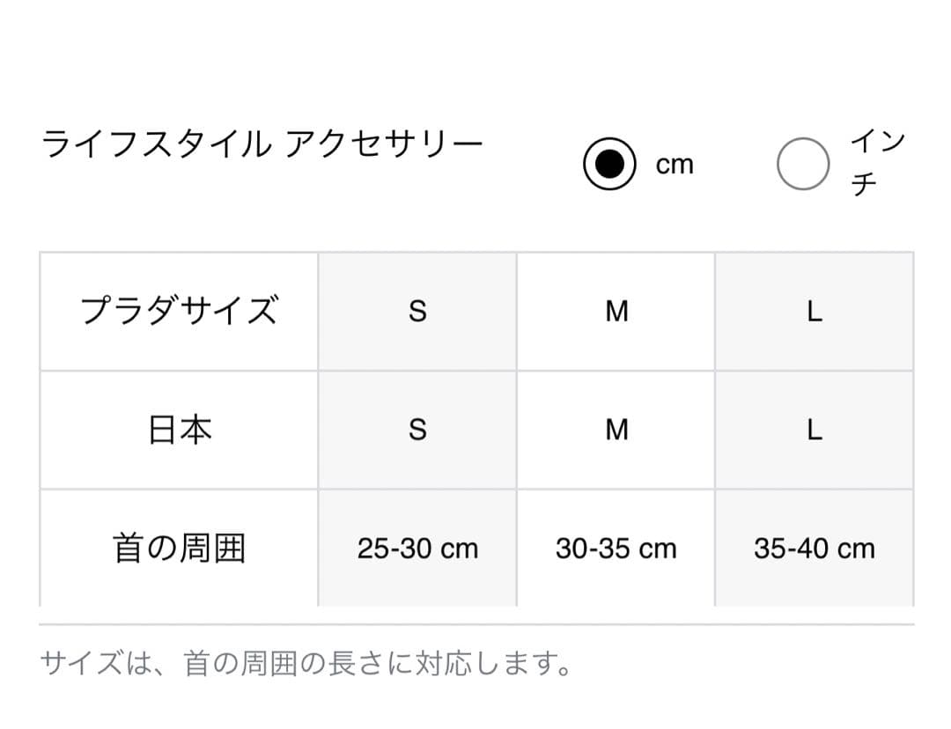Select size L in プラダサイズ row
951x729 pixels.
click(815, 311)
